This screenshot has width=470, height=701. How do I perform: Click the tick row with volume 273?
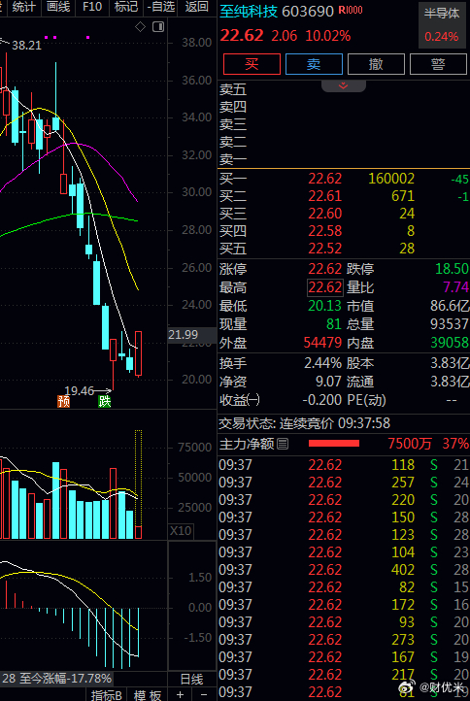344,639
